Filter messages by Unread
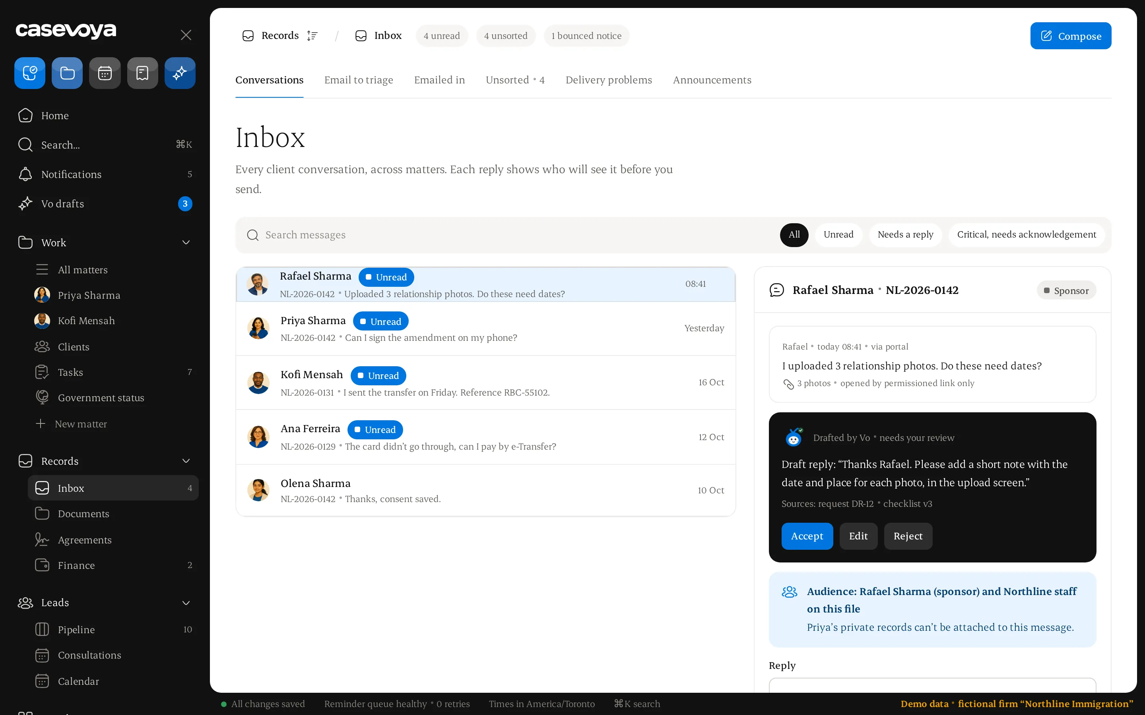 tap(838, 234)
